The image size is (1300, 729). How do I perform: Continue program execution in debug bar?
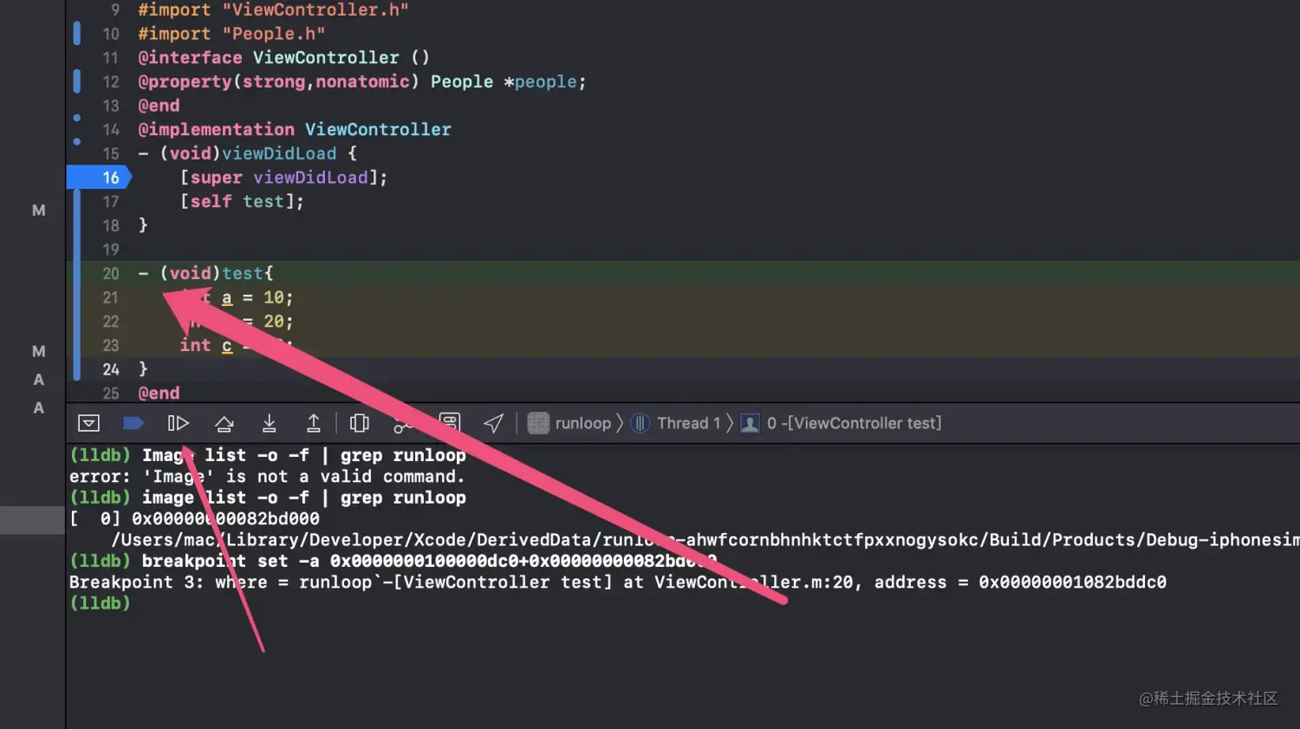tap(178, 423)
